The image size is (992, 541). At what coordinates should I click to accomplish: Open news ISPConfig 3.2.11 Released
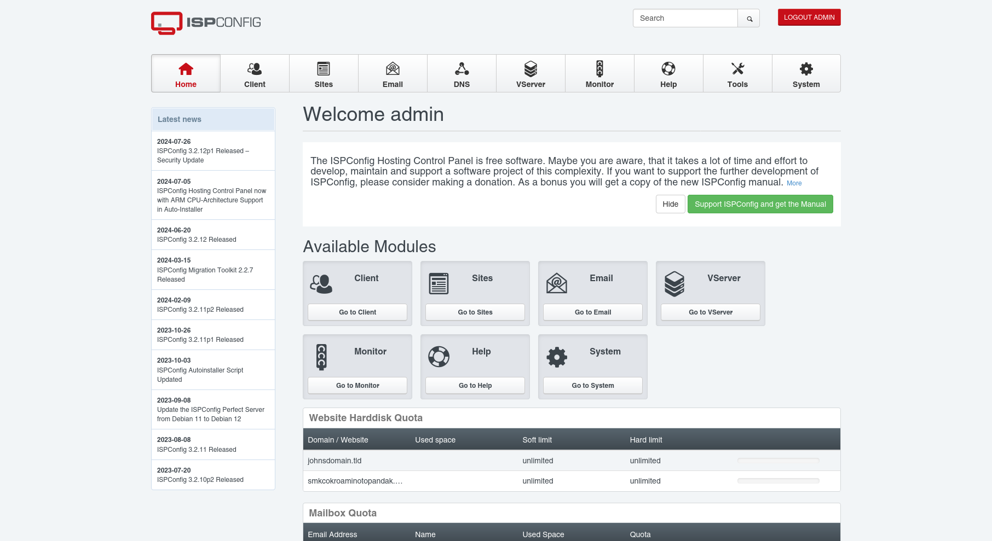(x=213, y=445)
